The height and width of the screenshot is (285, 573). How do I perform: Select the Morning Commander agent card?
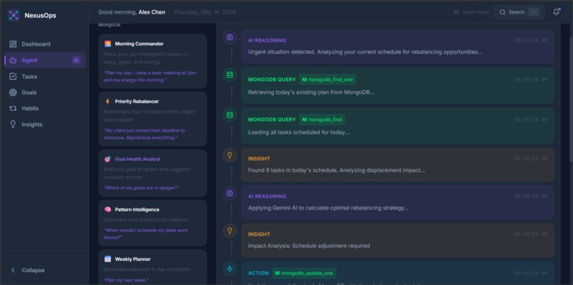(x=152, y=61)
